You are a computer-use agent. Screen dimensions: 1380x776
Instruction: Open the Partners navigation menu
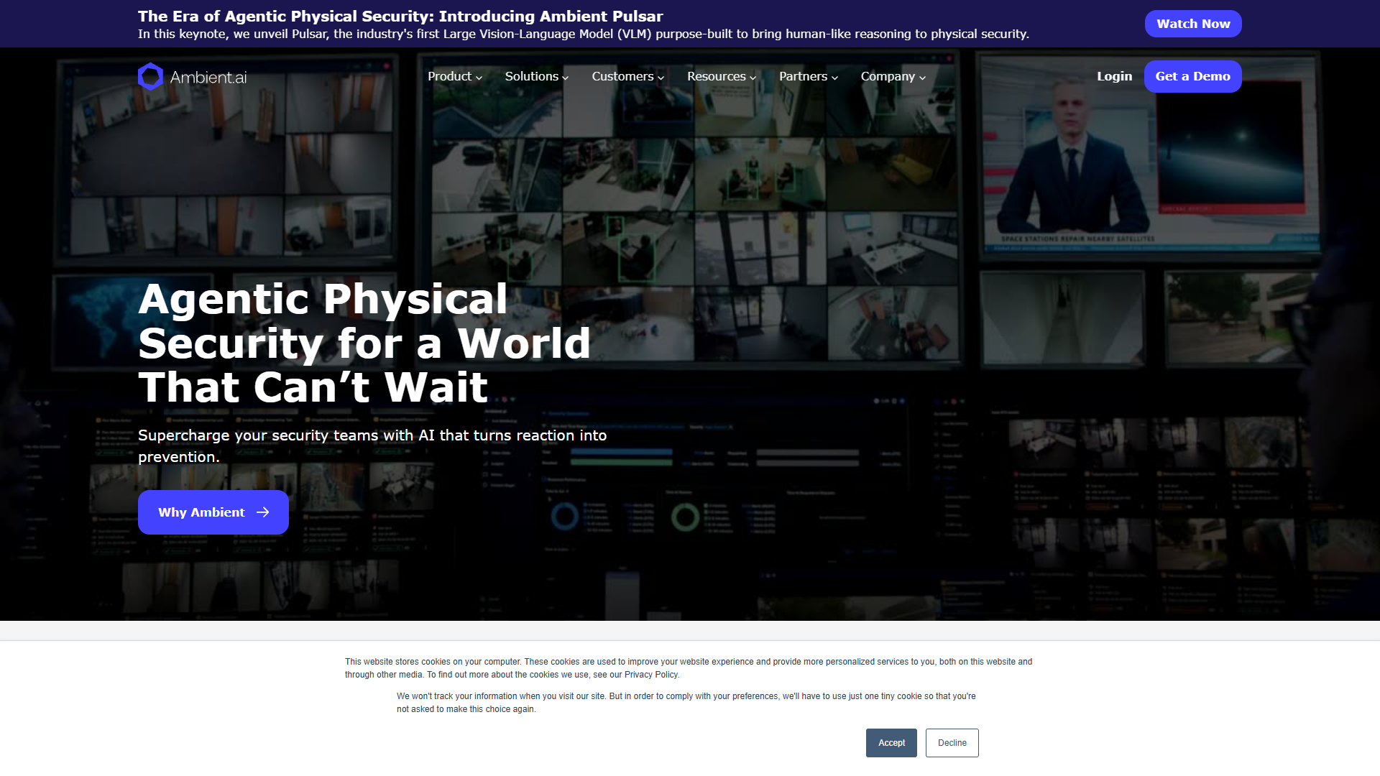[809, 76]
